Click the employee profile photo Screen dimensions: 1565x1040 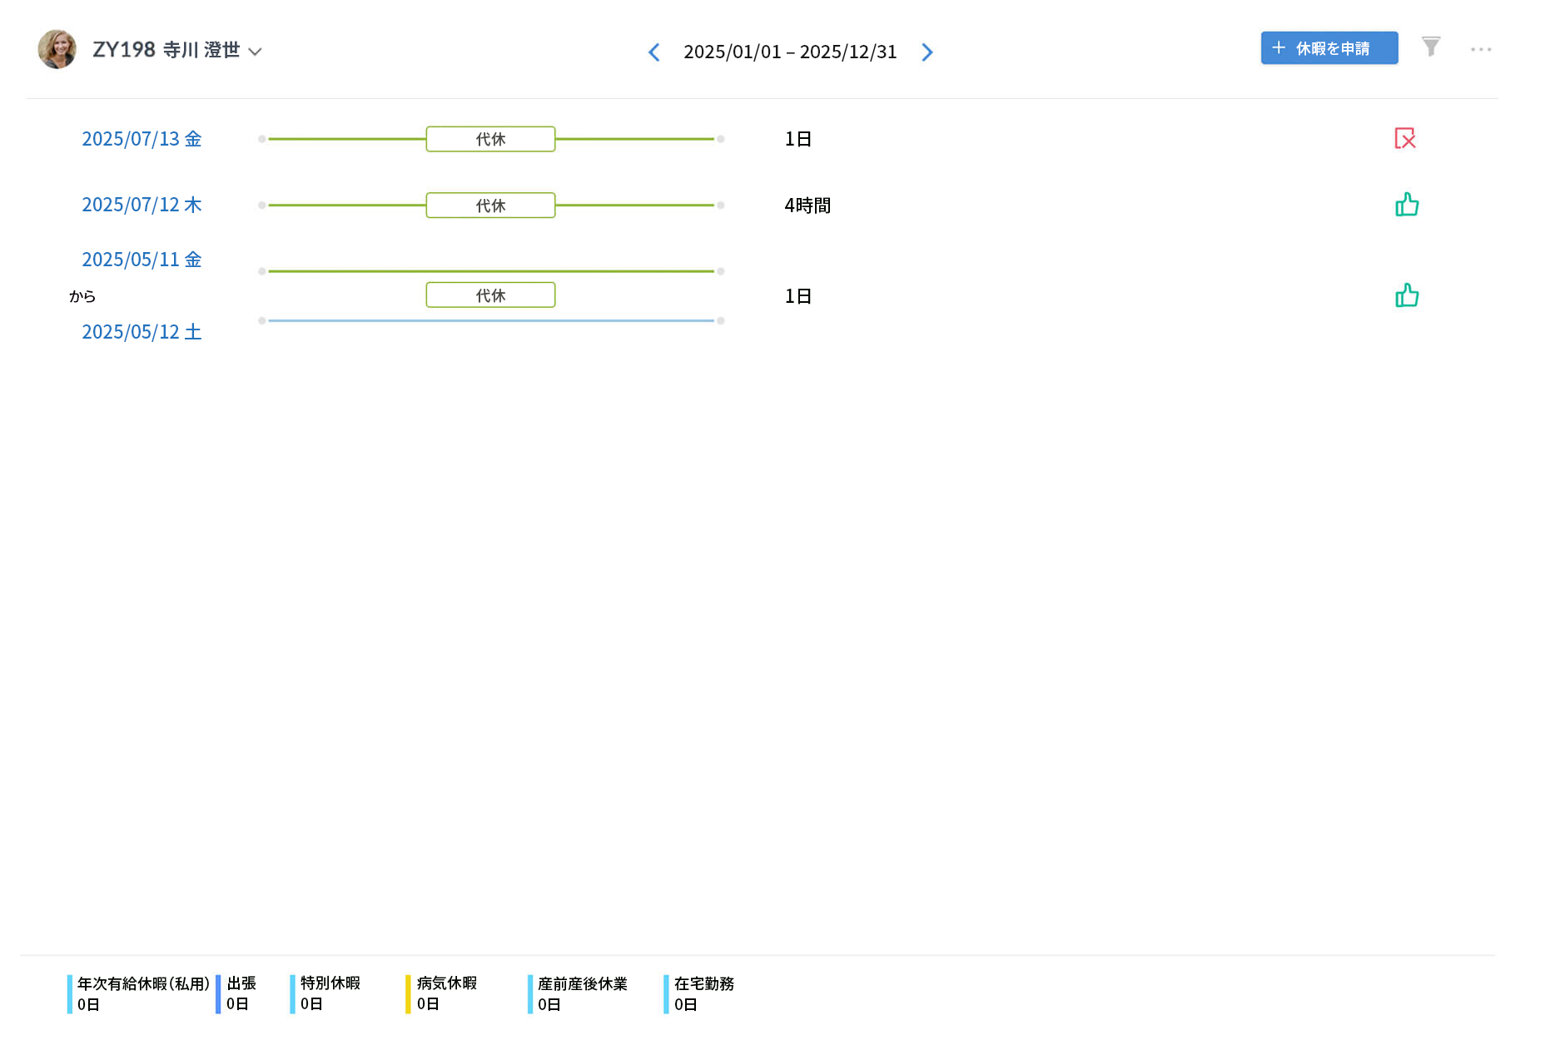coord(57,49)
